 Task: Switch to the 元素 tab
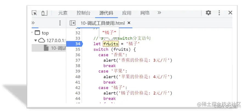(63, 13)
